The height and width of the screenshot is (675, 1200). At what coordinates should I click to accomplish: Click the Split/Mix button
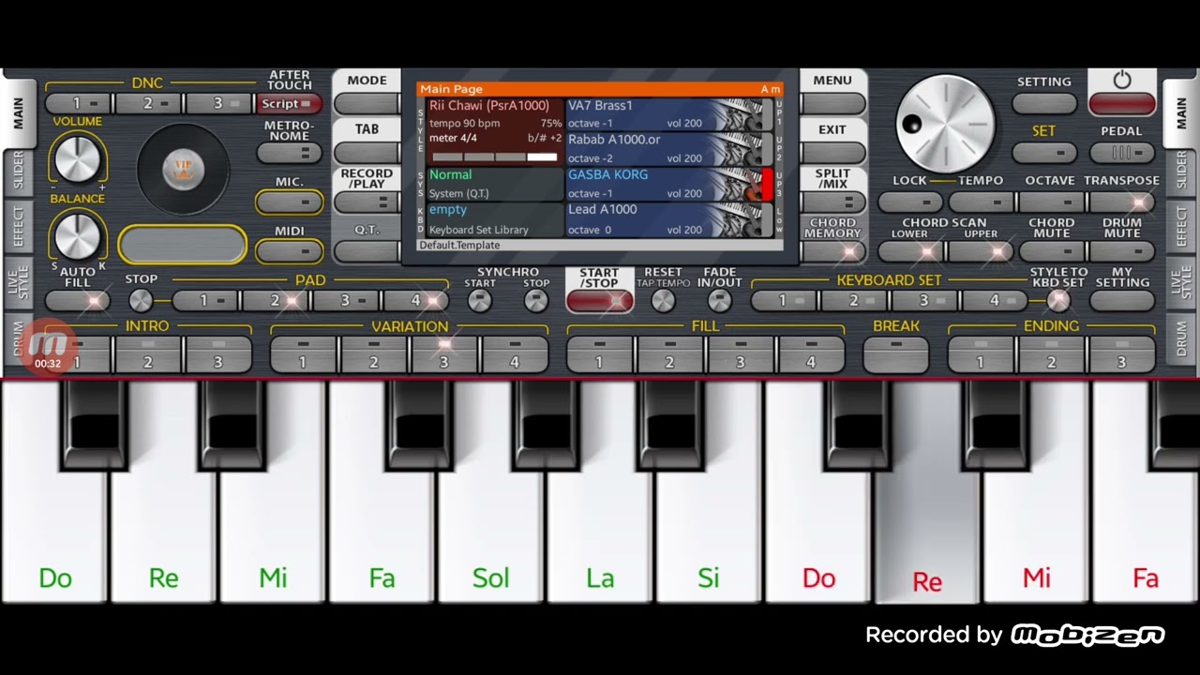833,202
